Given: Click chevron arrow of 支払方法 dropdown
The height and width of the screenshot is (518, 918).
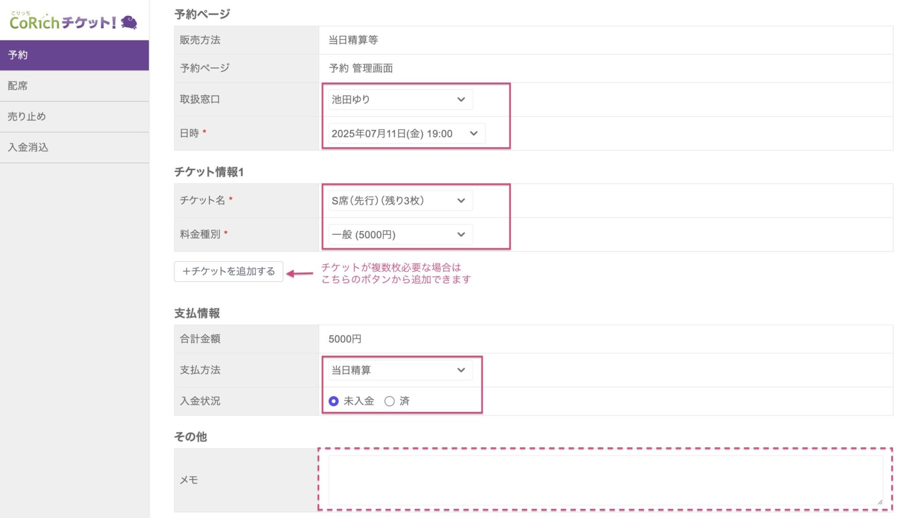Looking at the screenshot, I should 461,370.
